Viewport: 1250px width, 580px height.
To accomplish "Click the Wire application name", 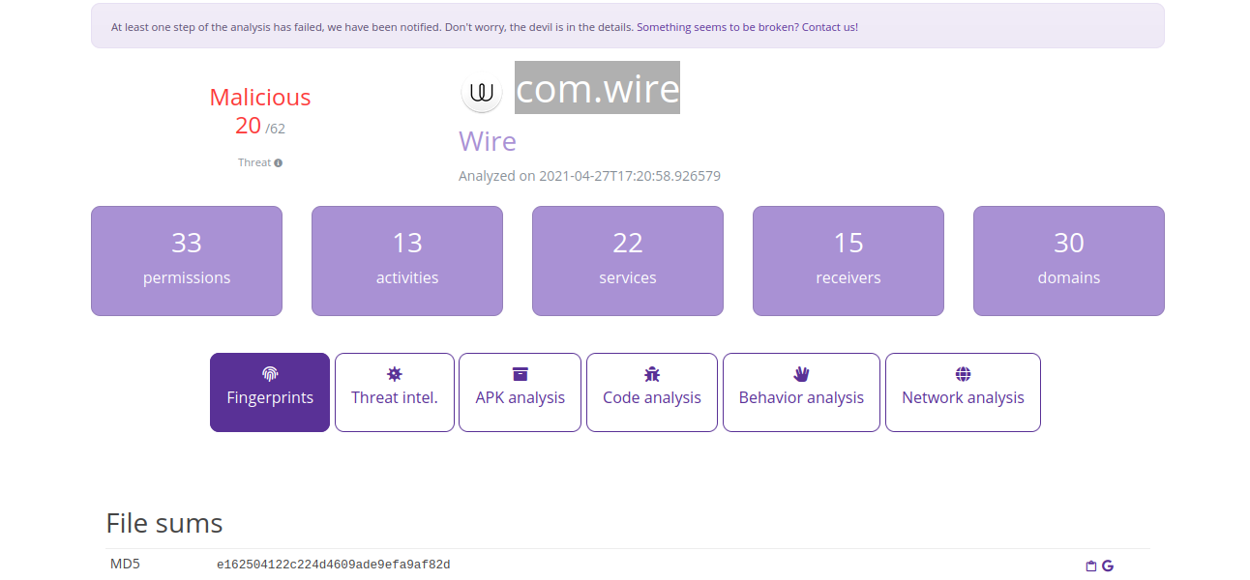I will pos(488,141).
